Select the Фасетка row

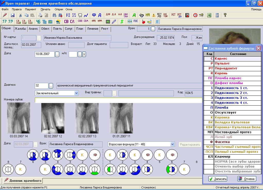tap(232, 142)
